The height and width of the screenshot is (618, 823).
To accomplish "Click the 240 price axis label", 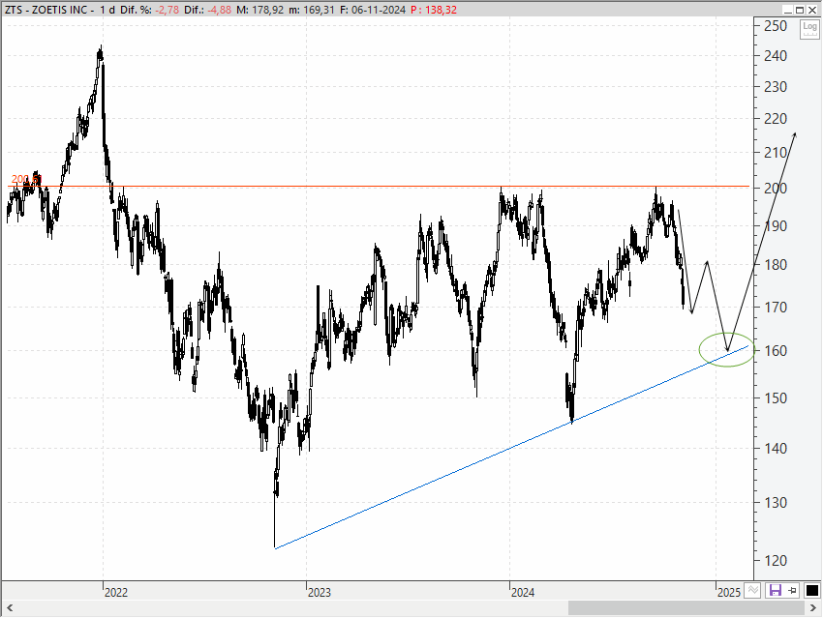I will tap(776, 55).
